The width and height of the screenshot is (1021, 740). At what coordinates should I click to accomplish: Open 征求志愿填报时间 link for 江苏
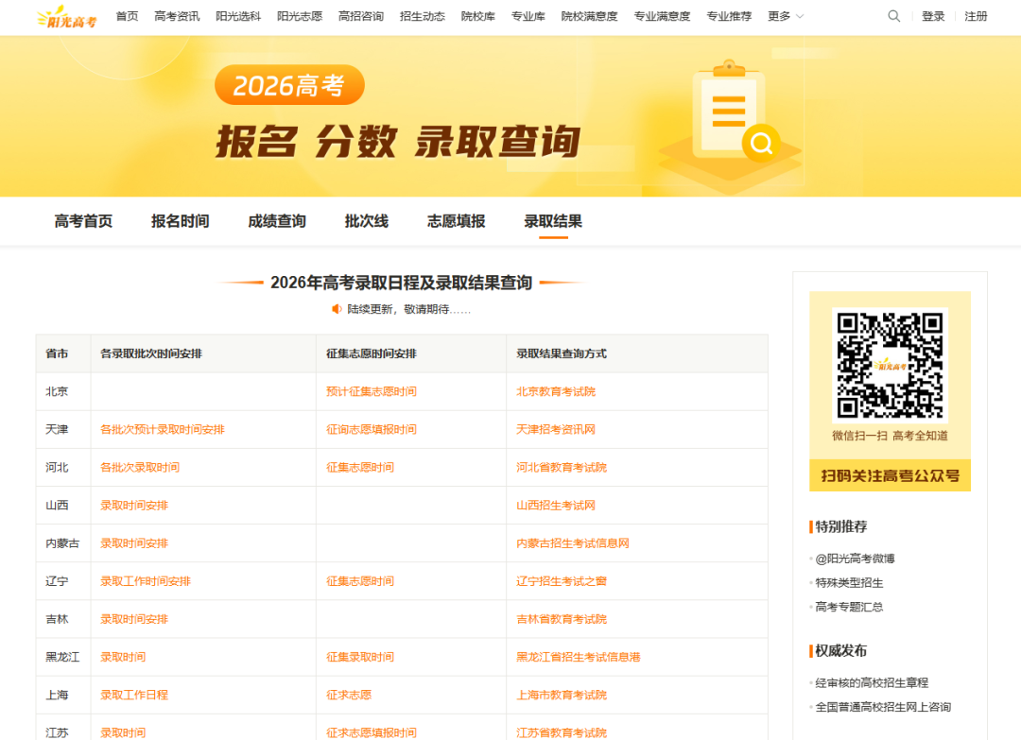click(372, 732)
